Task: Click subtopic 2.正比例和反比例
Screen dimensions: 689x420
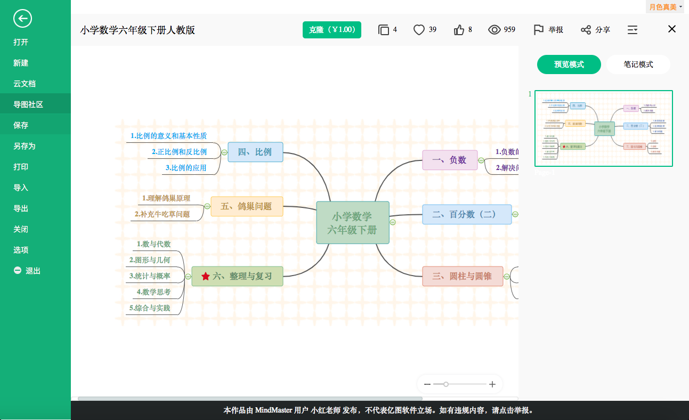Action: click(180, 152)
